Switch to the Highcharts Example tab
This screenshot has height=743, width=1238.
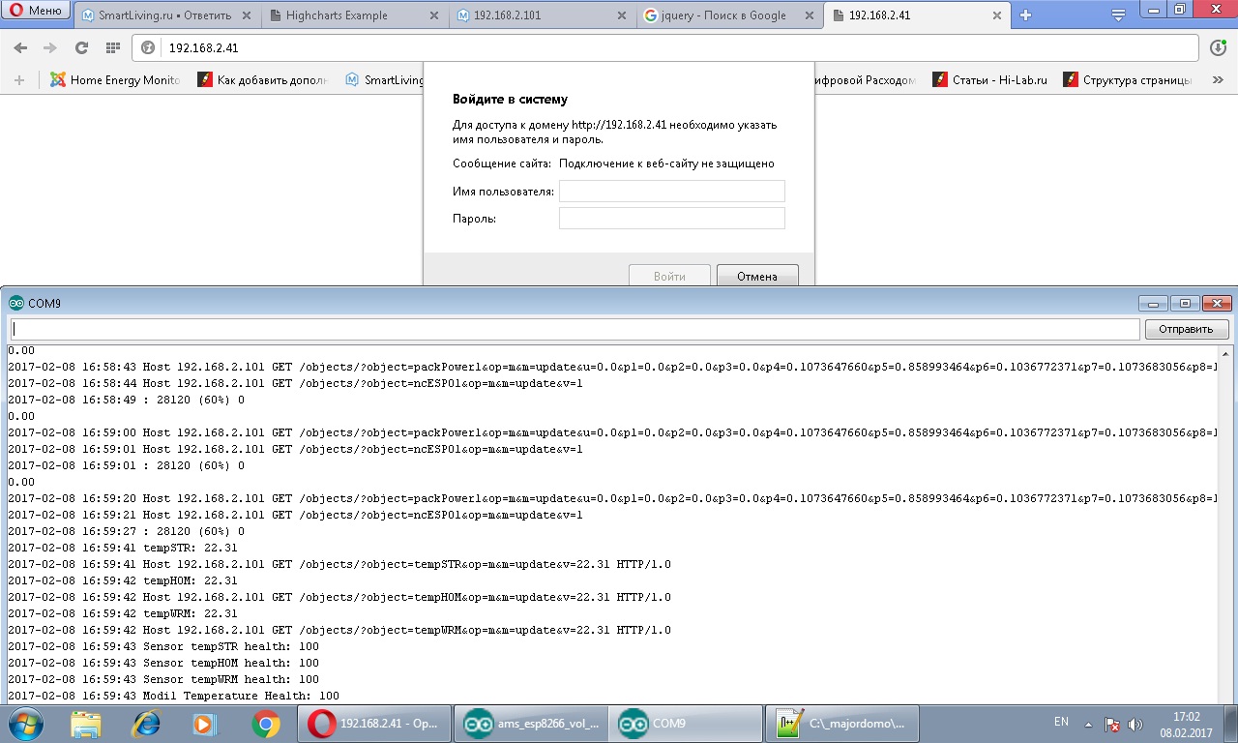tap(354, 15)
